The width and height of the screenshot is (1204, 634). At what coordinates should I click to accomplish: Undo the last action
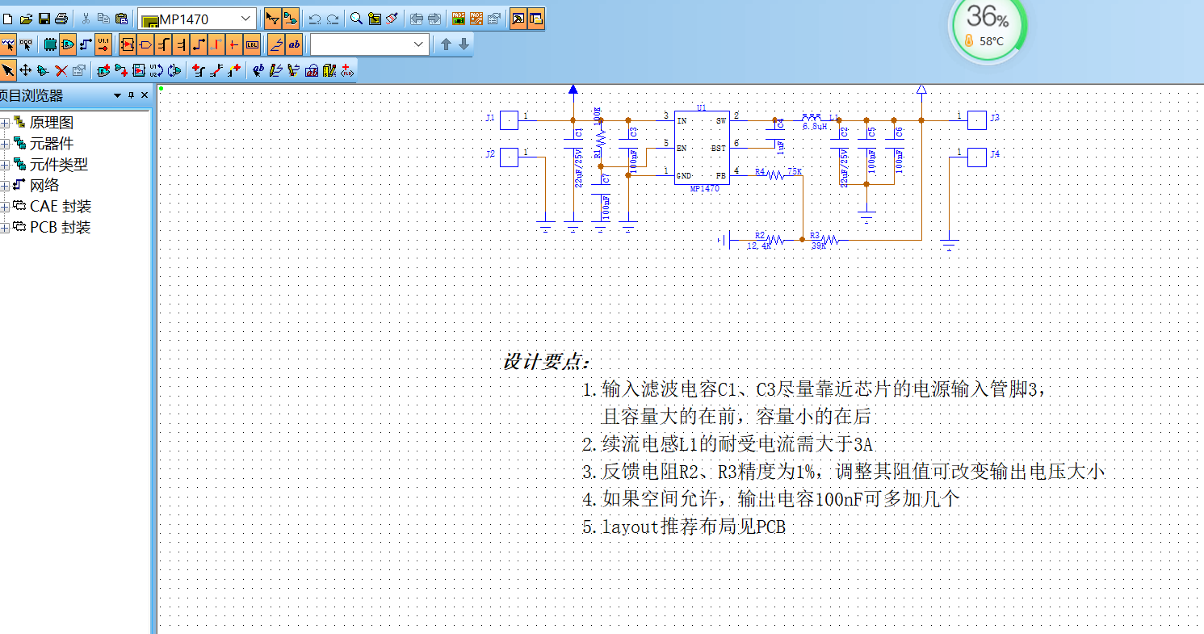(x=315, y=18)
